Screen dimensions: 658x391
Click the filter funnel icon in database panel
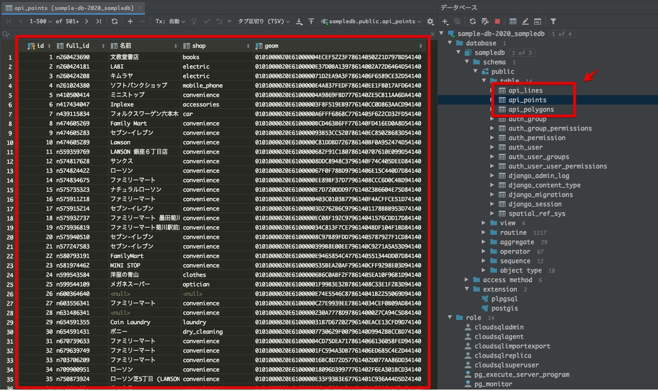[x=553, y=21]
